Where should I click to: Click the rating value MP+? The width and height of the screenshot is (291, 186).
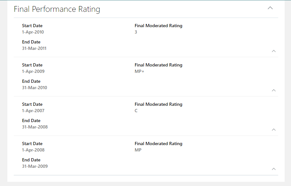click(x=139, y=71)
